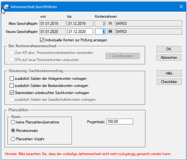
Task: Click the SKR03 field in Neues Geschäftsjahr row
Action: [x=148, y=31]
